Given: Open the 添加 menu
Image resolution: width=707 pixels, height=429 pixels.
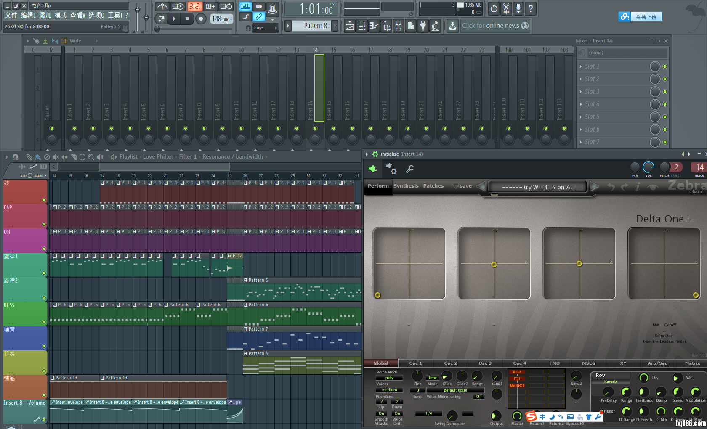Looking at the screenshot, I should (45, 15).
